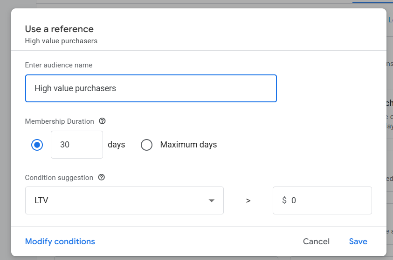Click the dollar LTV value field
Image resolution: width=393 pixels, height=260 pixels.
pyautogui.click(x=322, y=200)
